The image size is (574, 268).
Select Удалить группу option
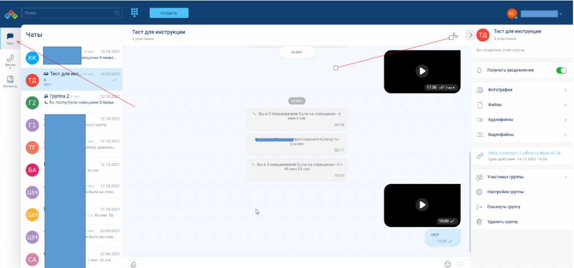[502, 222]
